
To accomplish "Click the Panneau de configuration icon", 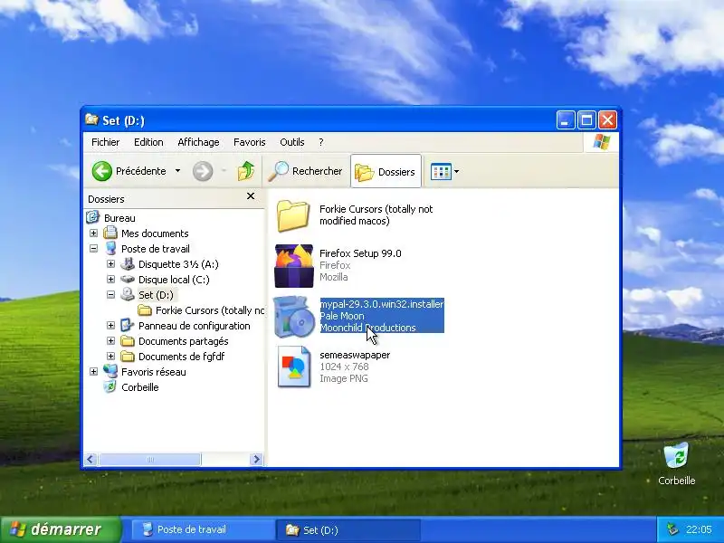I will pyautogui.click(x=127, y=326).
